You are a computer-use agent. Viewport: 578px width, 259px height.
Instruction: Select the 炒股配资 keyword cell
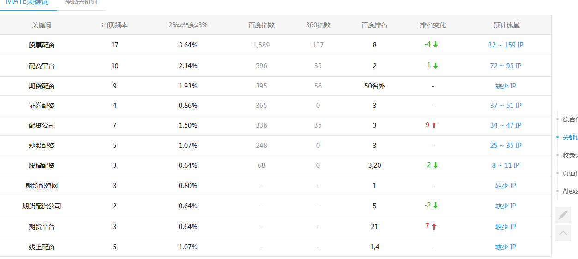coord(42,146)
